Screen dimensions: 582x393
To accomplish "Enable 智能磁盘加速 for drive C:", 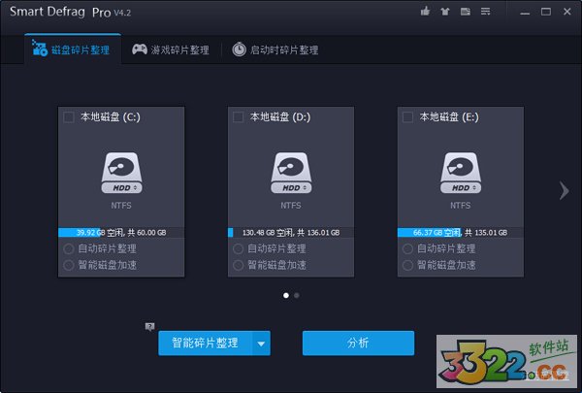I will pyautogui.click(x=69, y=265).
